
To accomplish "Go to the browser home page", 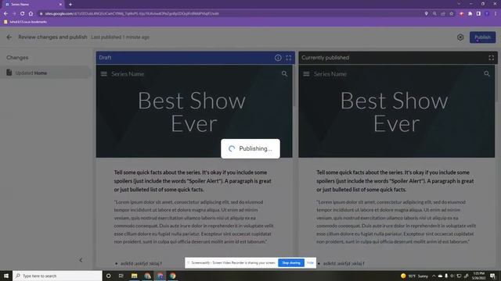I will 31,14.
